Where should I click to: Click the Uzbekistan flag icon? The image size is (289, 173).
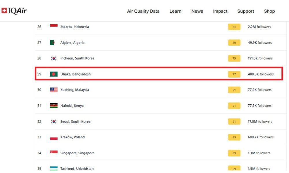54,168
